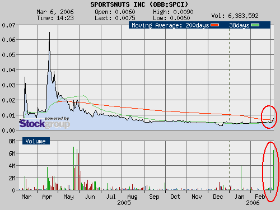Image resolution: width=280 pixels, height=210 pixels.
Task: Click the 0.00 price axis label
Action: pos(8,130)
